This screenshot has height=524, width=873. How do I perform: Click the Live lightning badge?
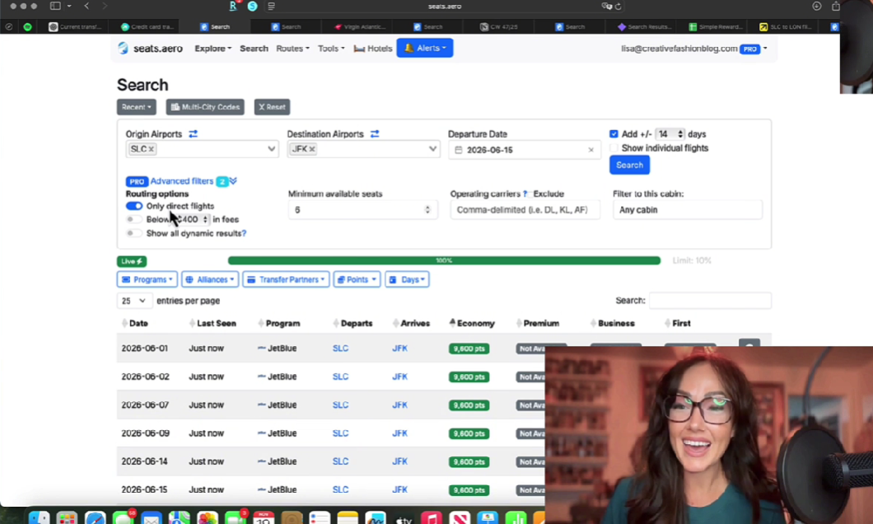pyautogui.click(x=132, y=261)
